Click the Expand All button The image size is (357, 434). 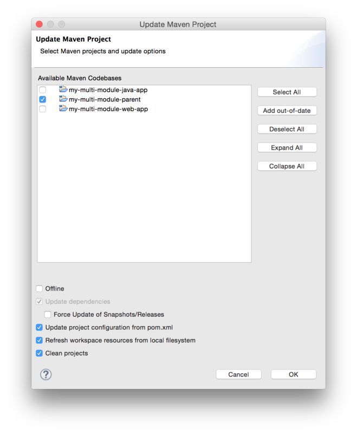[x=287, y=148]
